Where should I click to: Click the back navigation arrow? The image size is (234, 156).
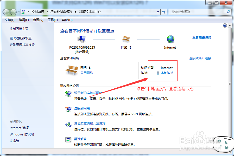click(6, 12)
